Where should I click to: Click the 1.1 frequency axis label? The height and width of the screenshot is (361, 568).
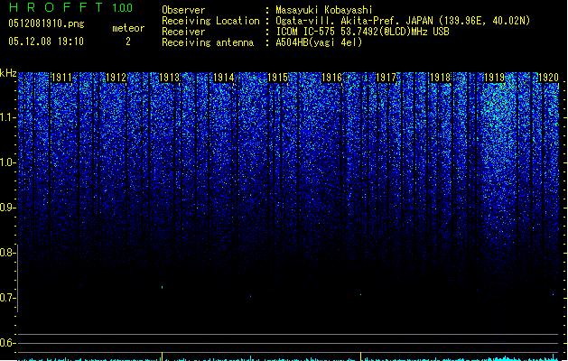7,117
